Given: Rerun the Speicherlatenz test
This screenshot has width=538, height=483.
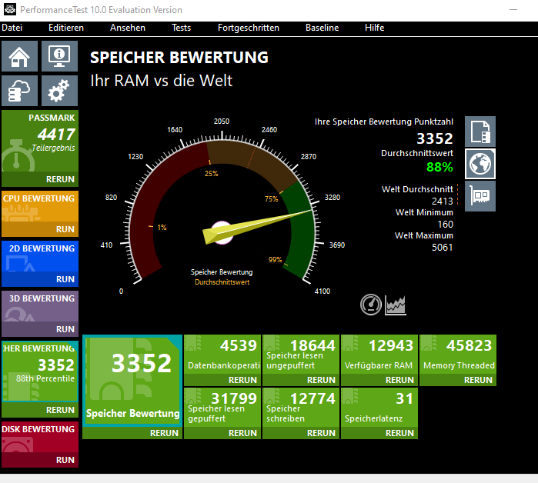Looking at the screenshot, I should [399, 433].
